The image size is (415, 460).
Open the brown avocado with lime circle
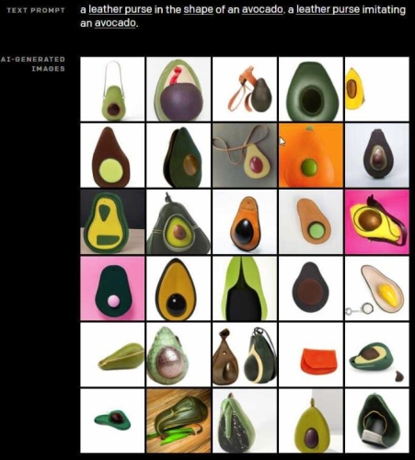click(x=112, y=155)
